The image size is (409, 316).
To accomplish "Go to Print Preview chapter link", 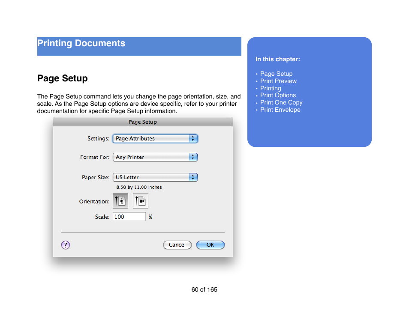I will pos(278,81).
